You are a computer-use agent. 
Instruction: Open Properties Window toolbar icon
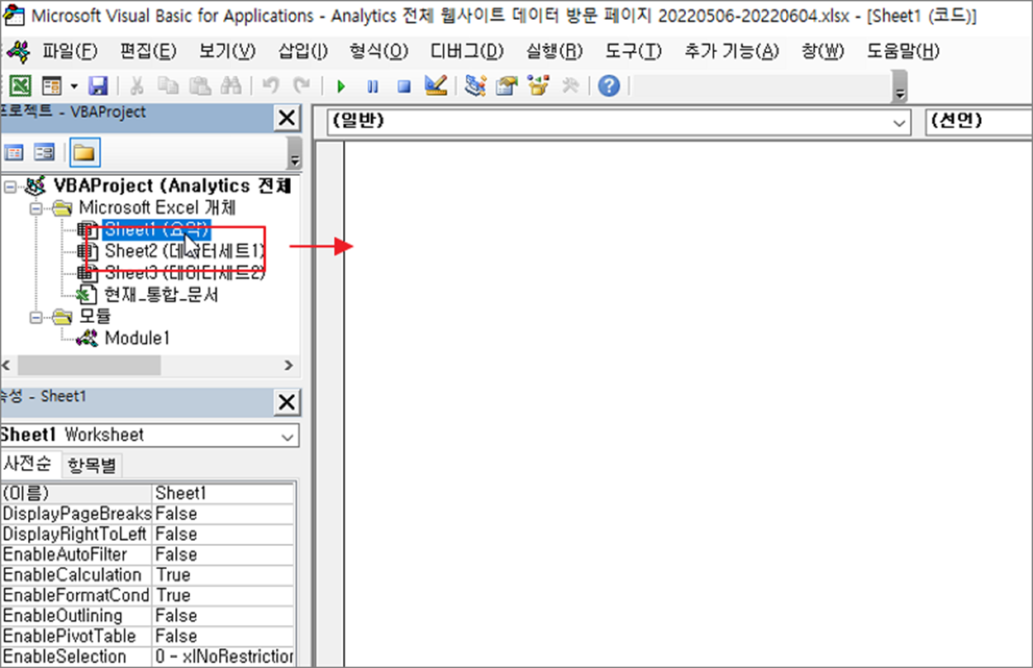(x=506, y=86)
